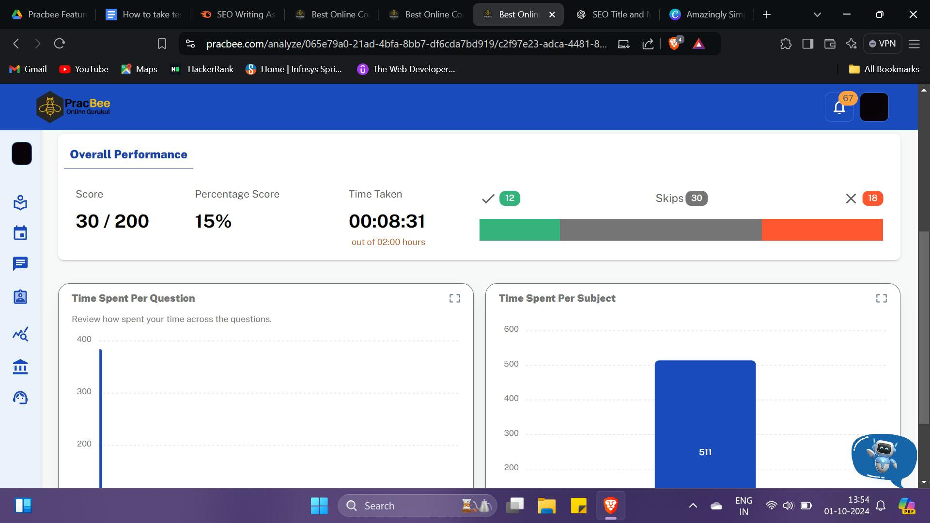Open the chat messages icon in sidebar
This screenshot has height=523, width=930.
tap(20, 263)
